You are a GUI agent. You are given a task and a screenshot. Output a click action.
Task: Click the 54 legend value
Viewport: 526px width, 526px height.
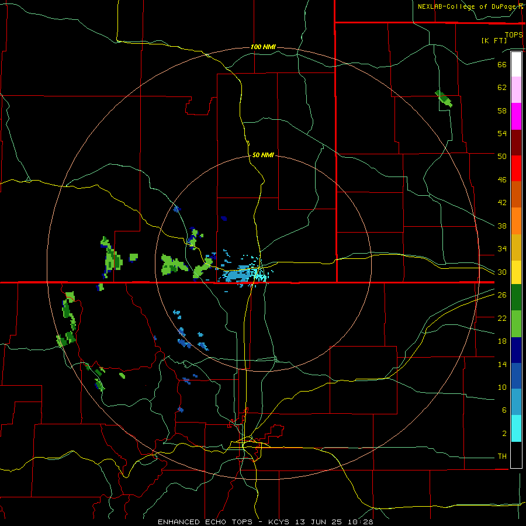[502, 133]
